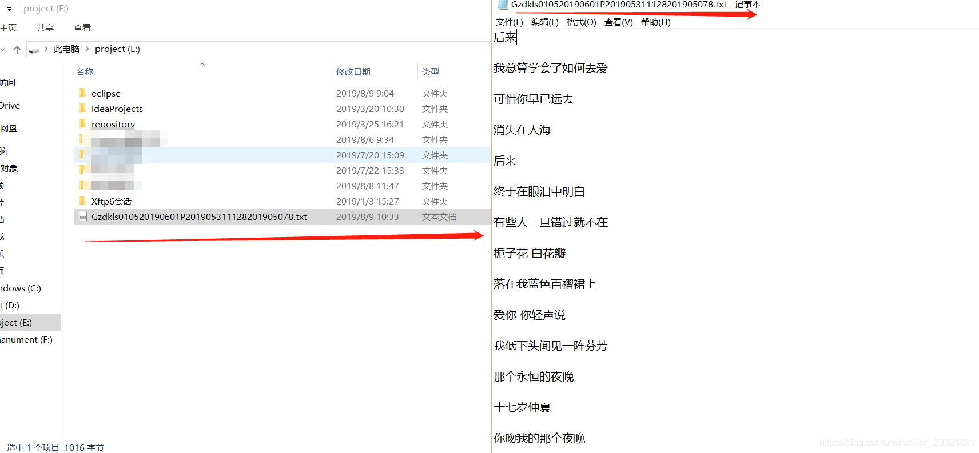979x453 pixels.
Task: Click the Up arrow navigation button
Action: (x=17, y=50)
